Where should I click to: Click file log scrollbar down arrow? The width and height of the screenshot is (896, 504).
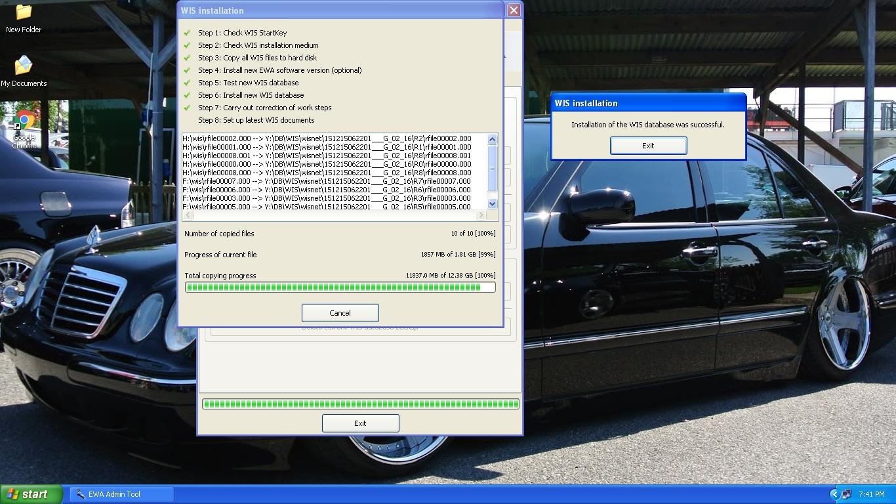tap(493, 205)
